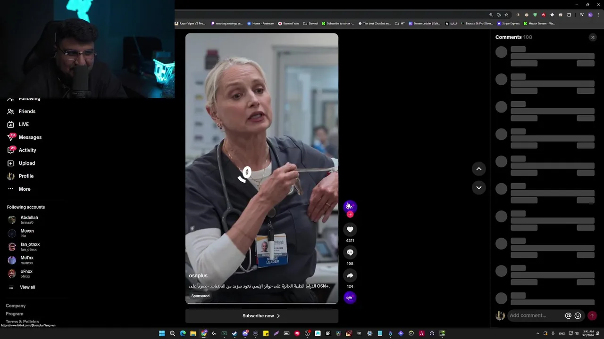Open the Stripe Express bookmark
Image resolution: width=604 pixels, height=339 pixels.
point(509,24)
